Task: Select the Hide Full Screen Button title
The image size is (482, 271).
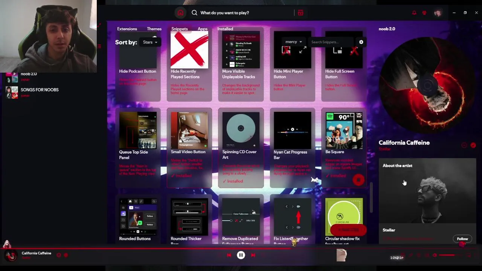Action: pyautogui.click(x=340, y=74)
